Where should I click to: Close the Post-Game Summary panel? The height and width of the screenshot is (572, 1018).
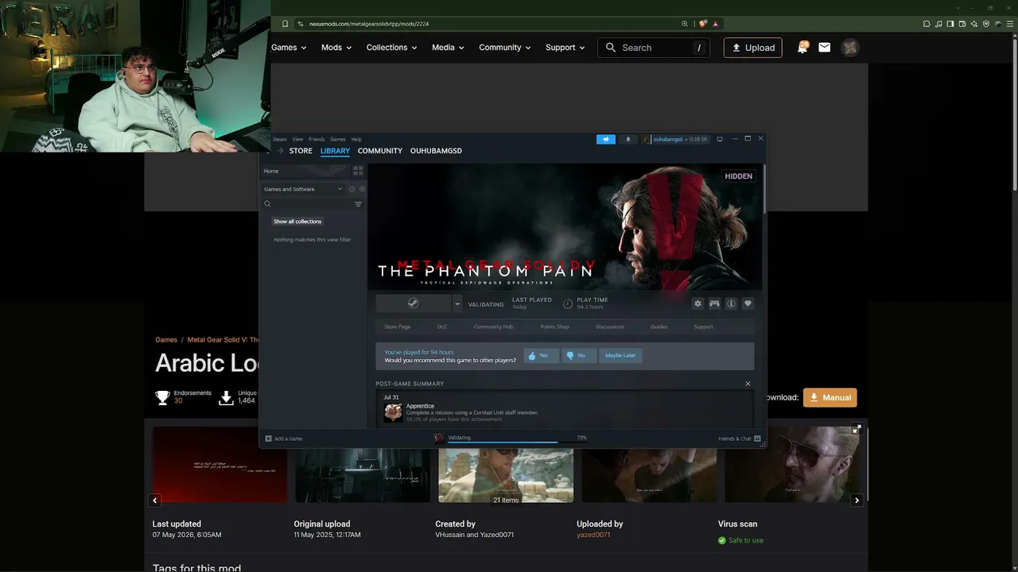tap(748, 384)
